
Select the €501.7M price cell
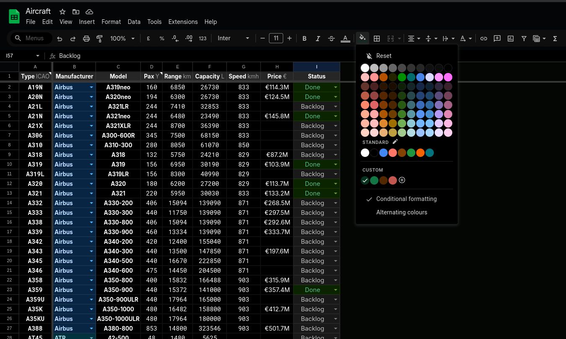277,329
